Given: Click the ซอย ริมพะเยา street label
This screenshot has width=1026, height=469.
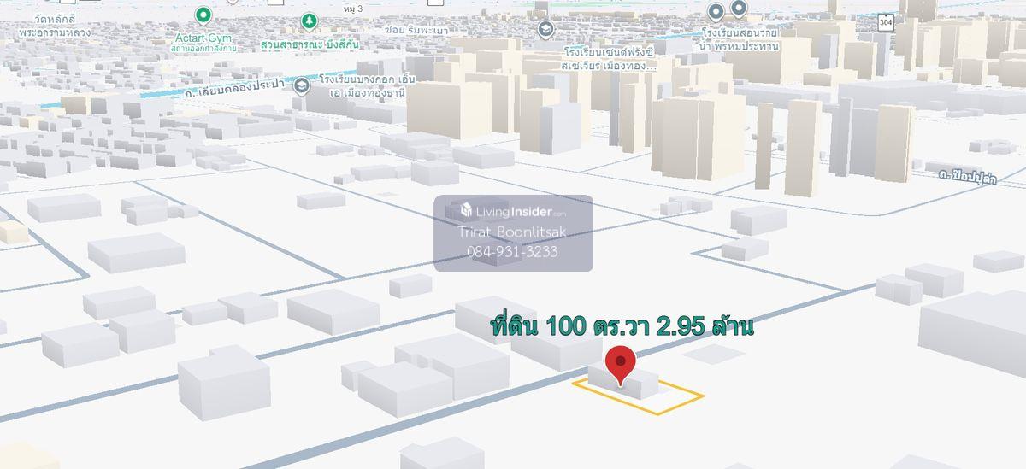Looking at the screenshot, I should 416,30.
